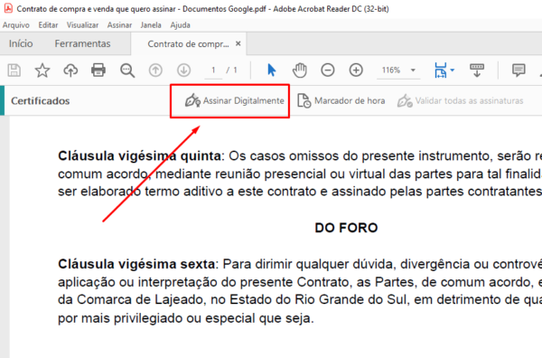Zoom in with plus icon
Viewport: 542px width, 358px height.
click(x=356, y=71)
